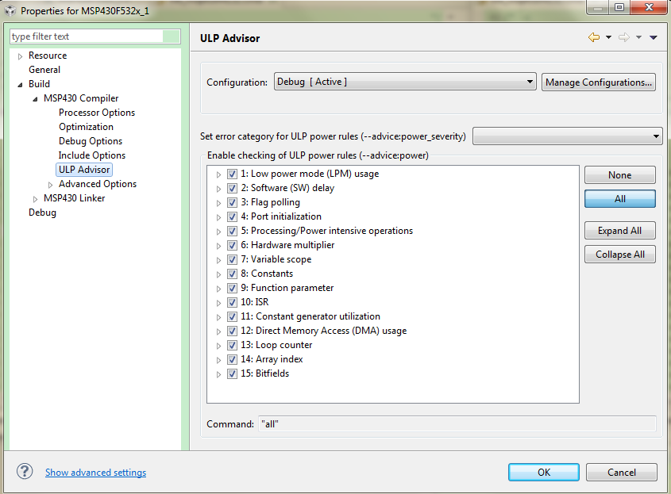Click the forward navigation arrow icon
The image size is (671, 494).
click(624, 37)
